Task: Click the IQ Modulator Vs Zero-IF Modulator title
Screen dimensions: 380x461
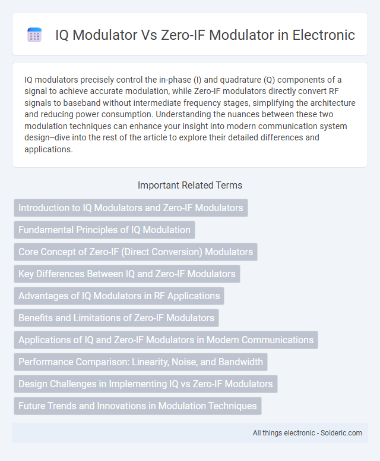Action: point(205,35)
